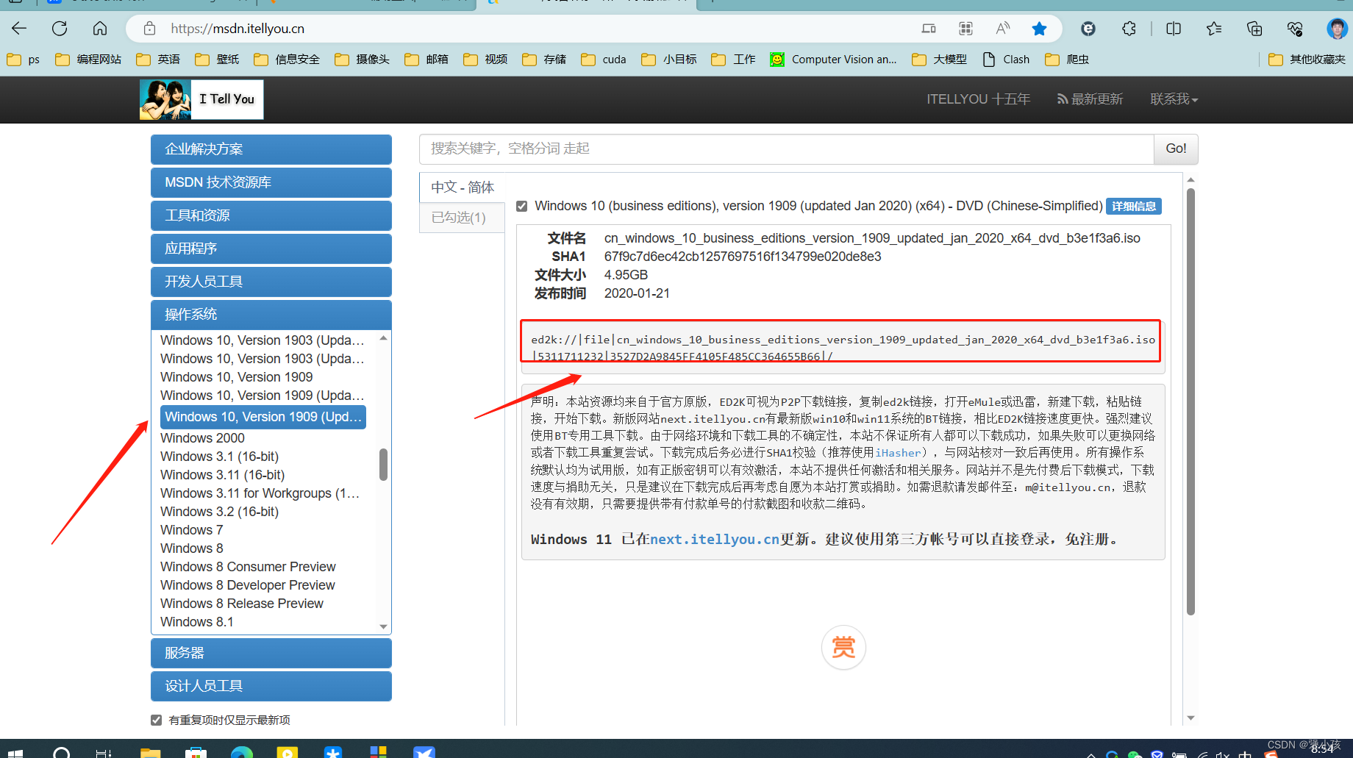Viewport: 1353px width, 758px height.
Task: Open the ps bookmark folder
Action: point(24,60)
